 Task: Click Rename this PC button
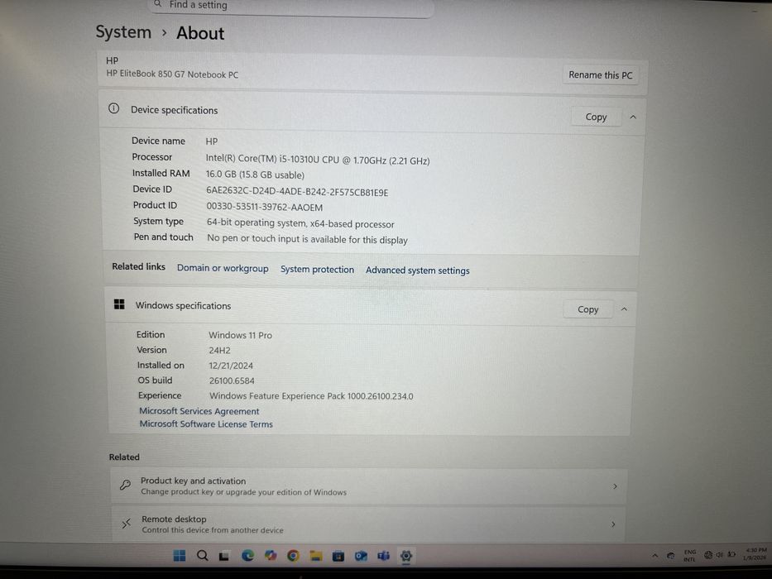tap(600, 74)
